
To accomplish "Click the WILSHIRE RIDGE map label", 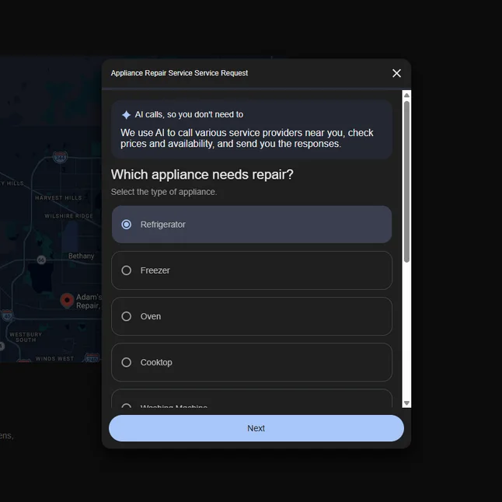I will pos(69,216).
